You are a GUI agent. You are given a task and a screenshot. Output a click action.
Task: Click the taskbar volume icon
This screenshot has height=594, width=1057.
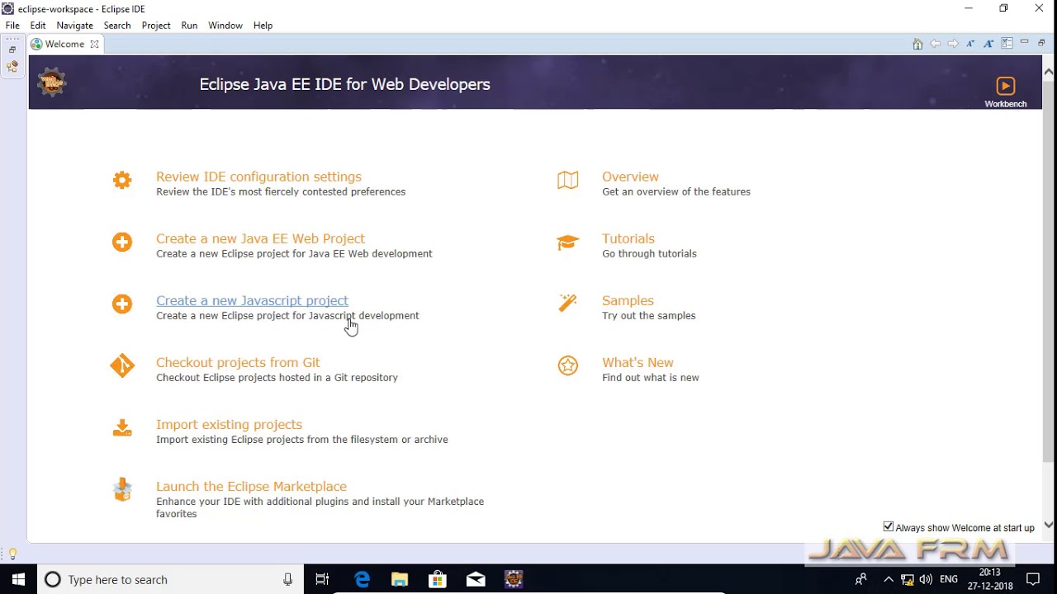926,579
